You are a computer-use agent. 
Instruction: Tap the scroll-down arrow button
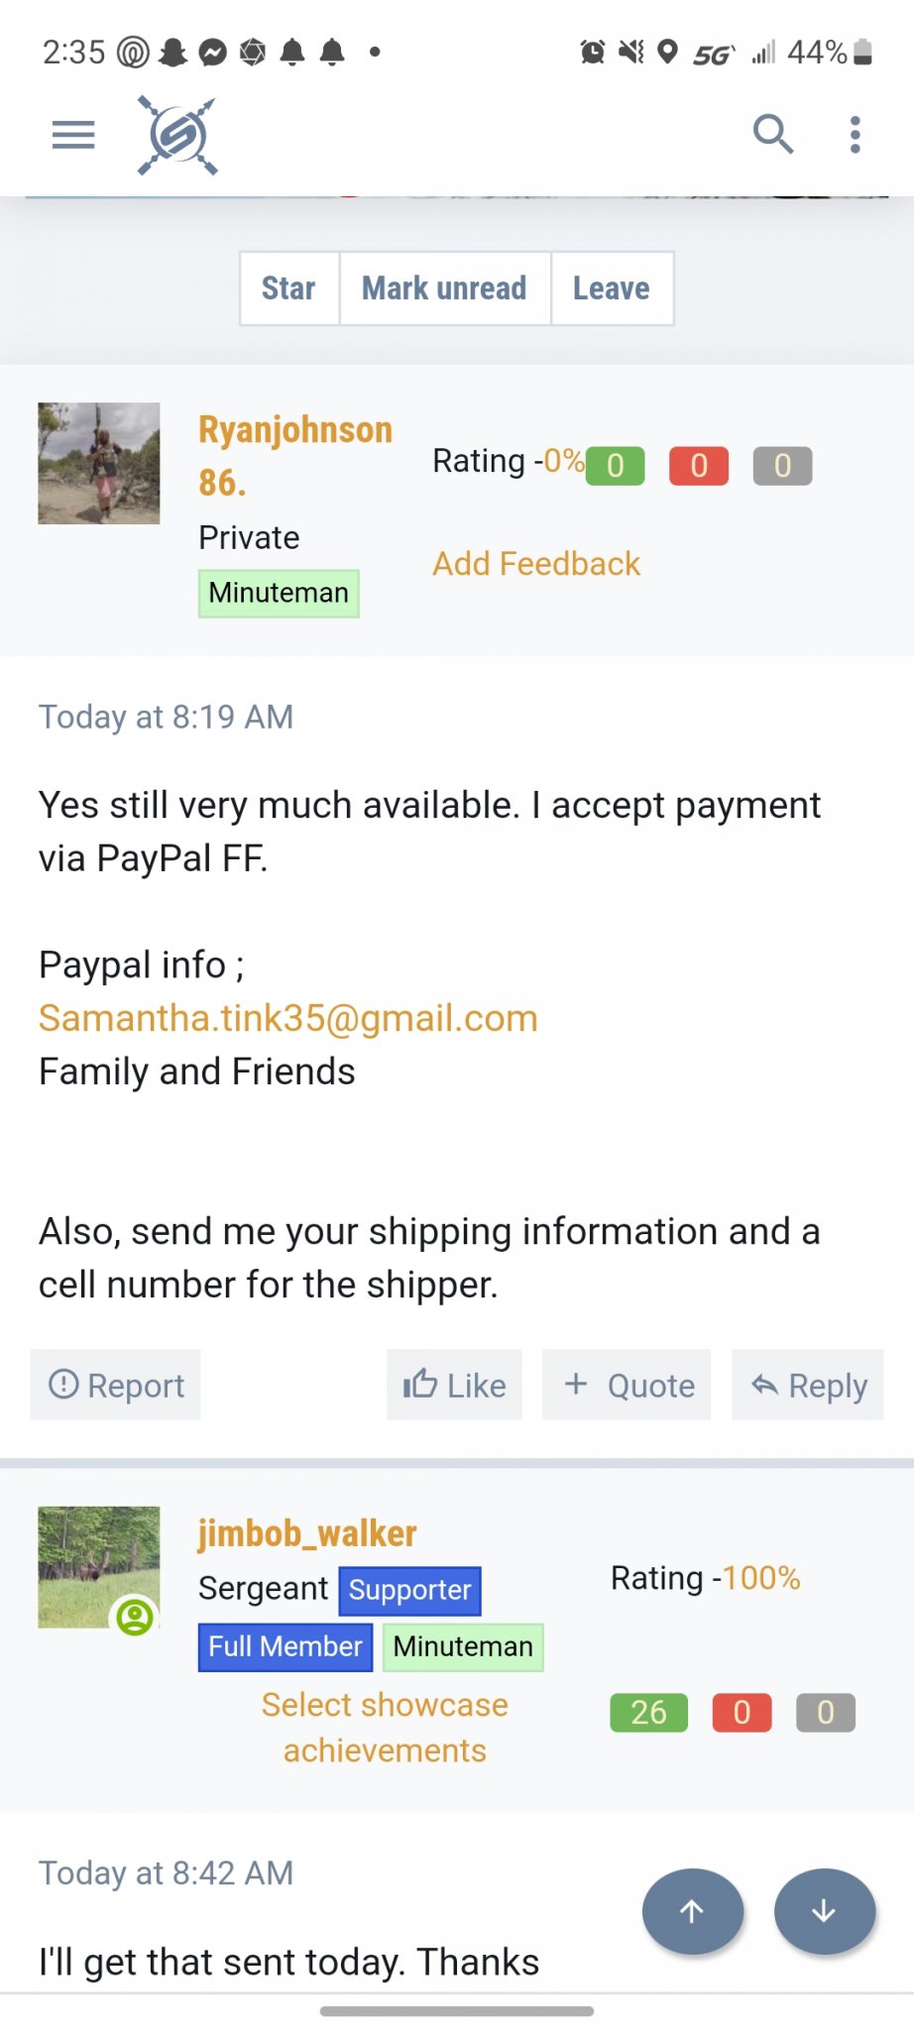coord(824,1911)
